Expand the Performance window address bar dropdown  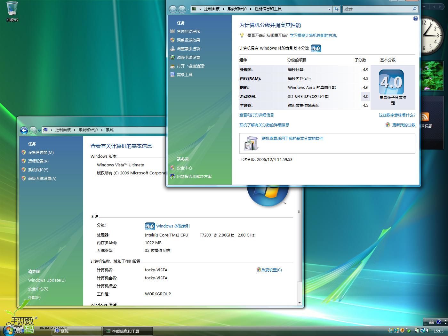click(329, 9)
